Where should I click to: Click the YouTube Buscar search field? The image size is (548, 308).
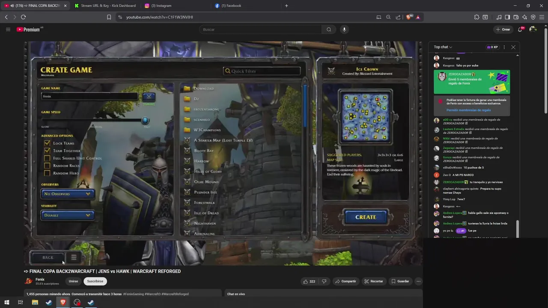[x=260, y=30]
